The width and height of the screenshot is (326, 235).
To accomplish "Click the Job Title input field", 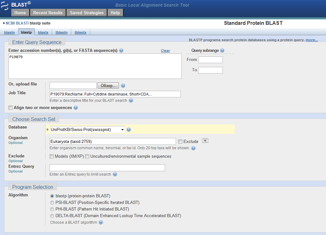I will tap(115, 94).
